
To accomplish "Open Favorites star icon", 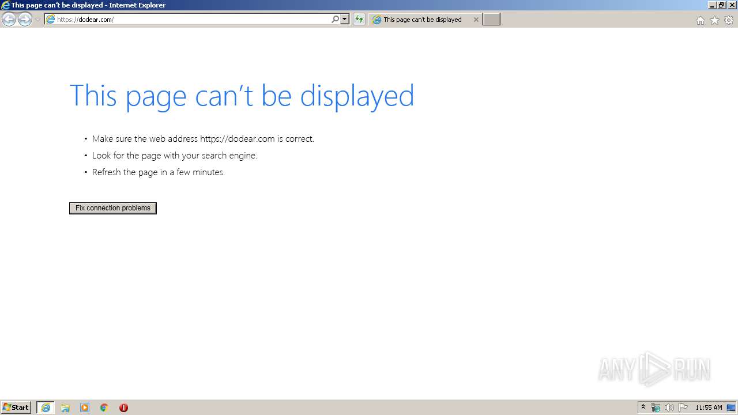I will point(714,20).
